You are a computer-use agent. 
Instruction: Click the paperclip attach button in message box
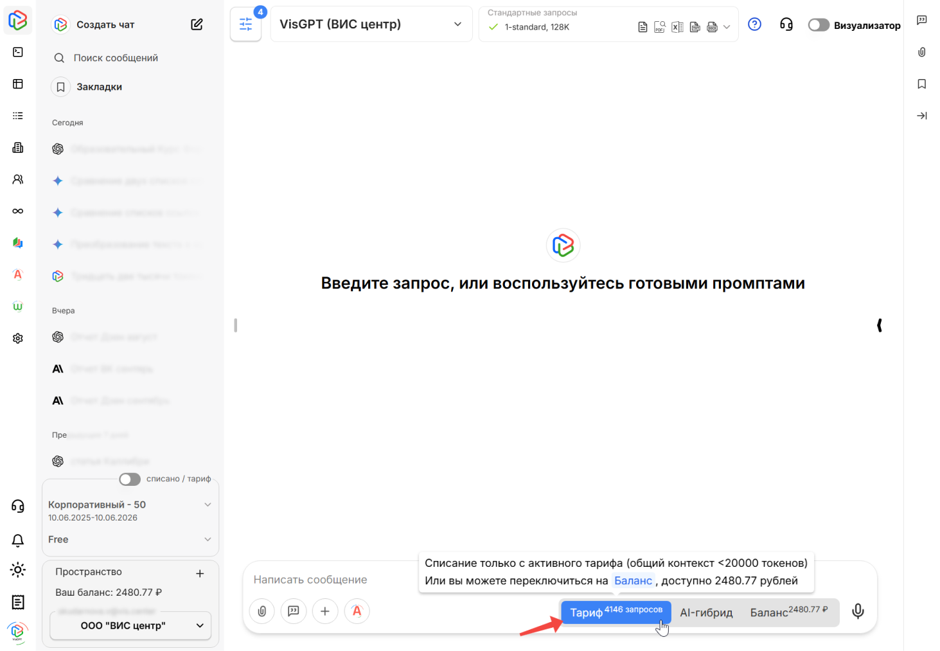(262, 611)
